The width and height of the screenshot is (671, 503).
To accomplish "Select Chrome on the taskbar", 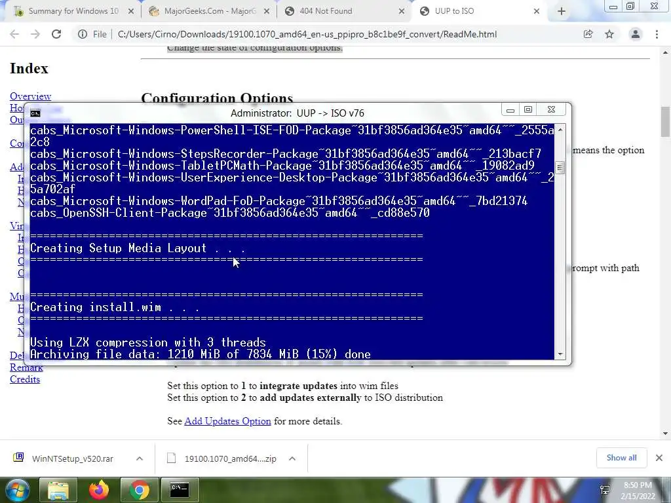I will click(x=140, y=490).
